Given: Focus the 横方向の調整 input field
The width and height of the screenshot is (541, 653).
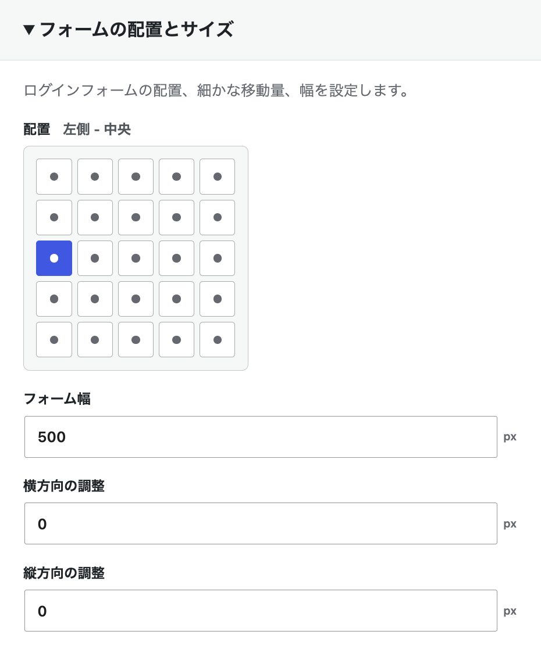Looking at the screenshot, I should pos(261,523).
